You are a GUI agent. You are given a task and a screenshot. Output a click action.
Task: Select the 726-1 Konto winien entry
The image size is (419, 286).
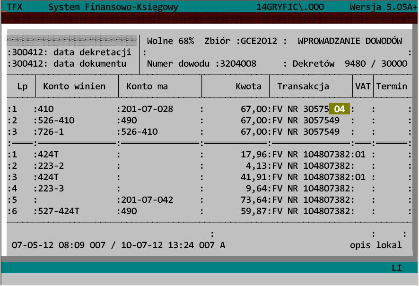[49, 131]
